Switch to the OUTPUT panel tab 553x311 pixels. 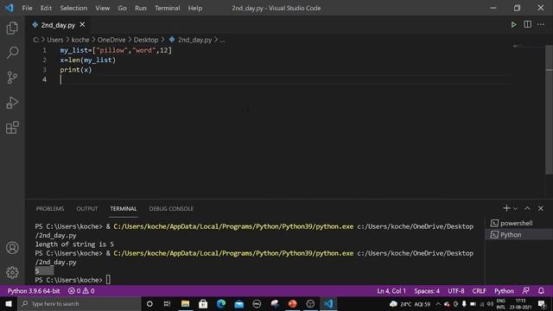[x=87, y=209]
